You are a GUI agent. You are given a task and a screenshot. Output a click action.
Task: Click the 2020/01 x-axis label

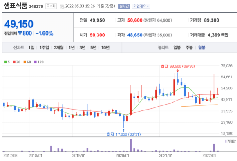(122, 156)
